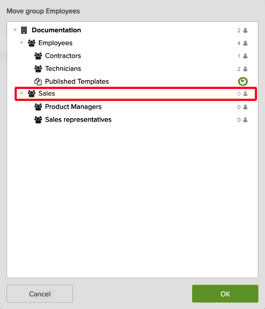Click the Contractors group icon

pyautogui.click(x=38, y=56)
